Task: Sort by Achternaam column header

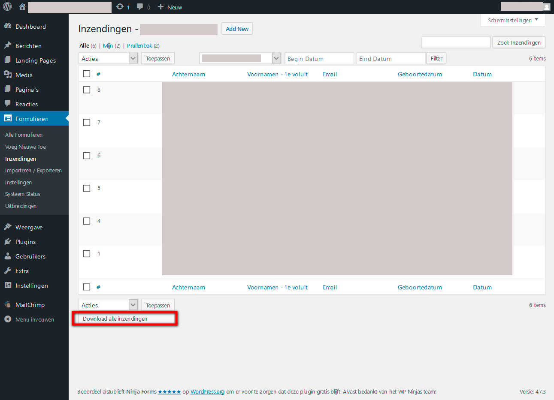Action: pos(188,74)
